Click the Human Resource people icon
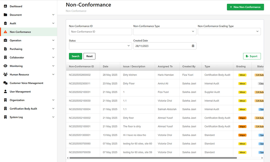This screenshot has width=270, height=162. point(5,75)
